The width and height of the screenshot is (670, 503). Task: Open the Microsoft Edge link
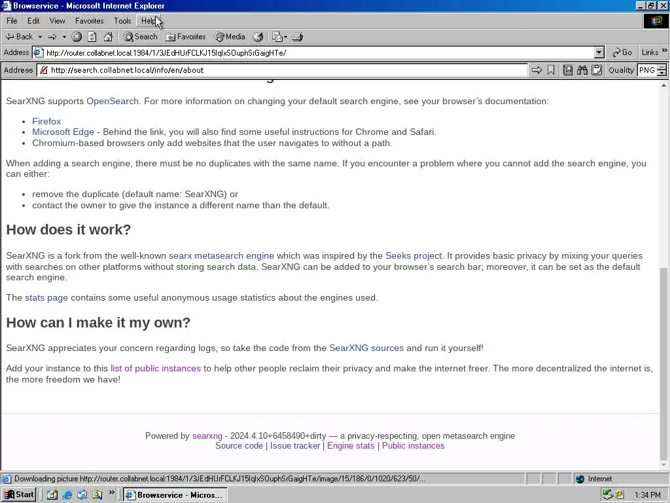63,132
